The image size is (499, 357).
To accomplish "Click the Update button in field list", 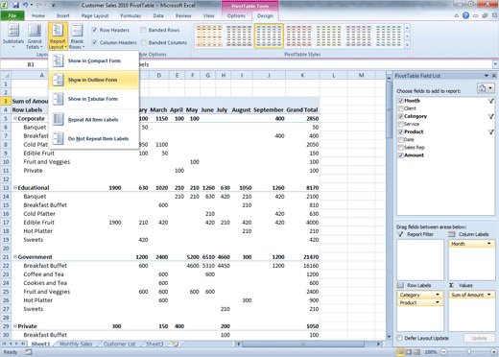I will (479, 338).
